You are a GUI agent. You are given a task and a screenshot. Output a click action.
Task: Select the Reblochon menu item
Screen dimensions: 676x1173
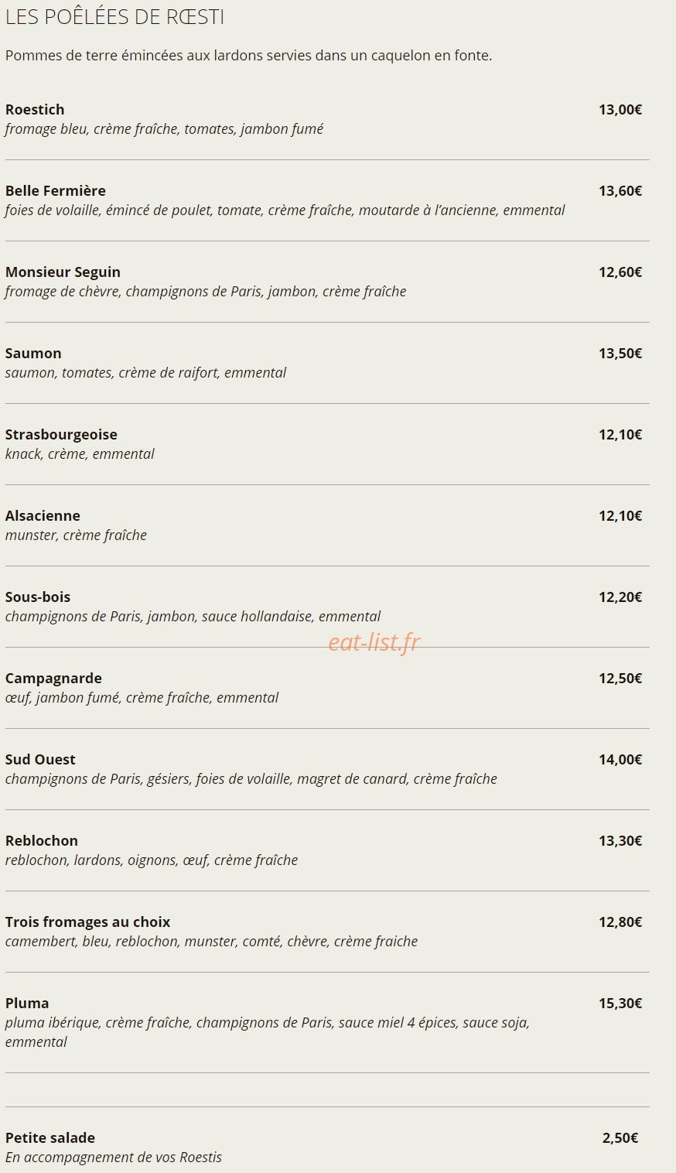[42, 841]
